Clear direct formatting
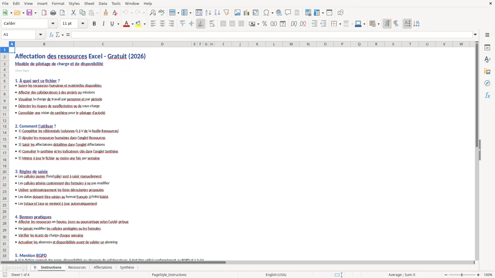This screenshot has width=495, height=278. [x=115, y=13]
